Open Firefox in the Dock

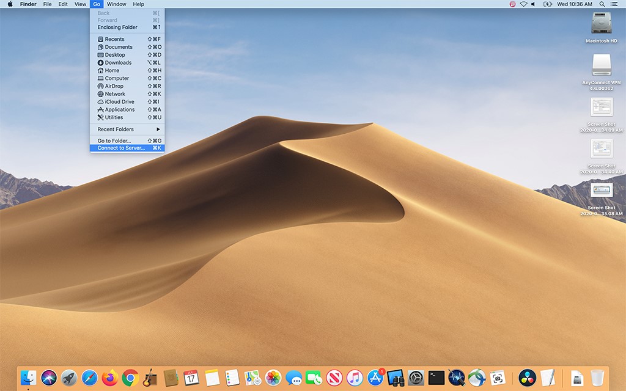[x=109, y=378]
